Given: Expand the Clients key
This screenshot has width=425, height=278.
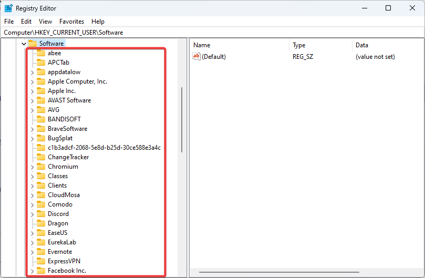Looking at the screenshot, I should tap(32, 186).
